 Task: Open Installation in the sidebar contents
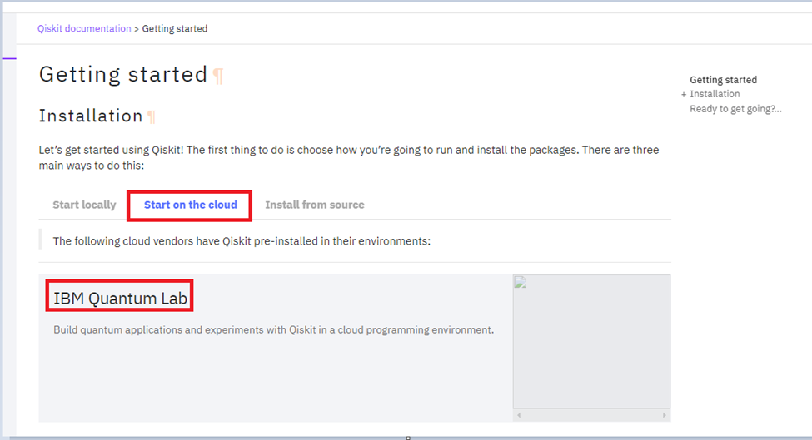715,94
